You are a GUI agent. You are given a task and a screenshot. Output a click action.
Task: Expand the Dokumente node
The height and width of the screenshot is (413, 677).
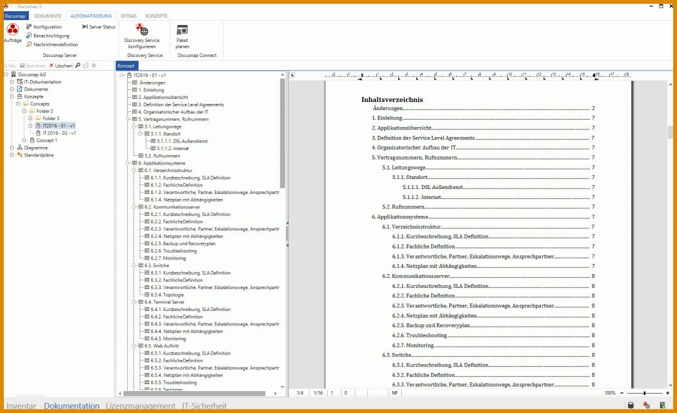pos(12,89)
